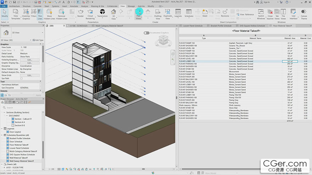The height and width of the screenshot is (175, 312).
Task: Collapse the Schedules/Quantities tree node
Action: pyautogui.click(x=2, y=135)
